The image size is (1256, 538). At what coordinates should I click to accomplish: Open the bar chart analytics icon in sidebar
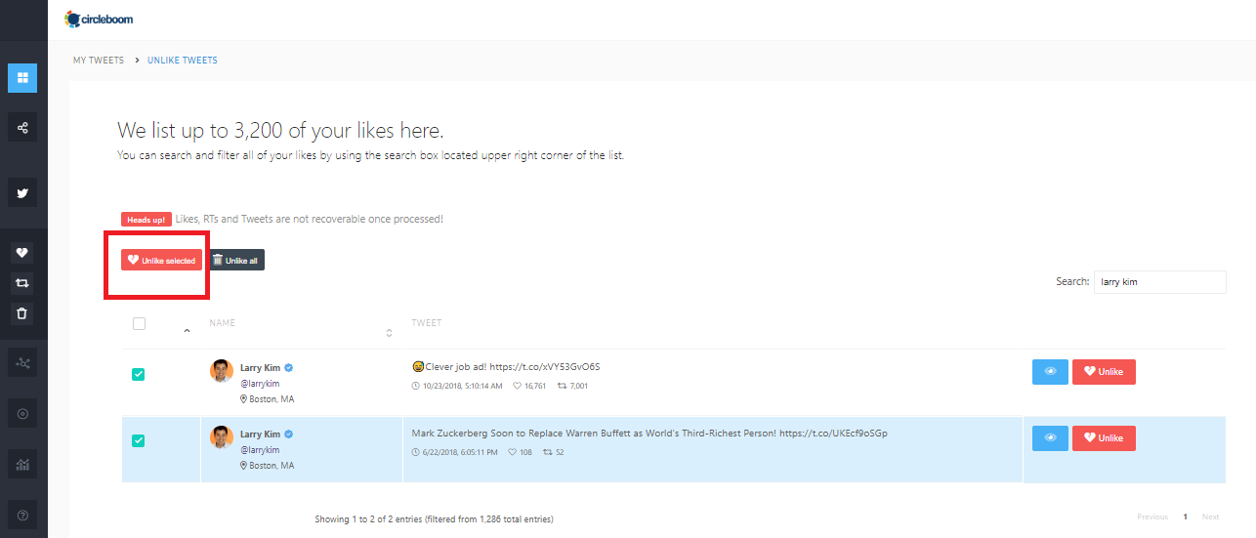22,465
